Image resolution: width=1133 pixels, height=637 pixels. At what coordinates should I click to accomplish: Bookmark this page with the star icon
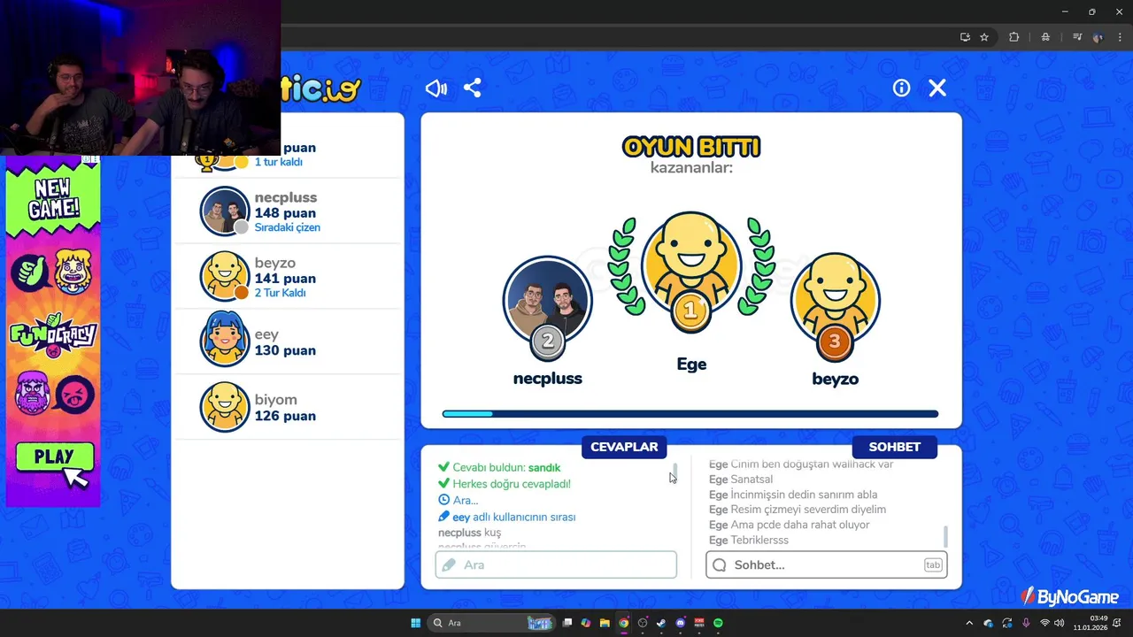pos(984,37)
